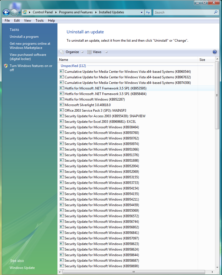Click the Views toolbar icon

tap(89, 52)
